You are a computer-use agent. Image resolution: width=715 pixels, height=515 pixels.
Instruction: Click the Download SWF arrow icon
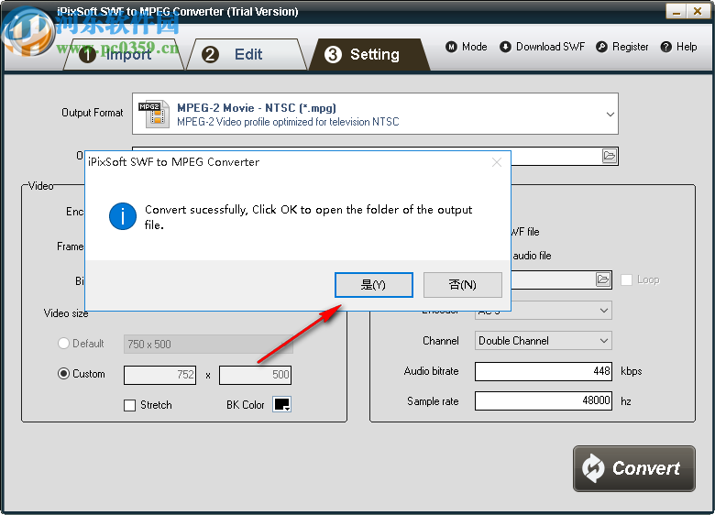pyautogui.click(x=505, y=47)
